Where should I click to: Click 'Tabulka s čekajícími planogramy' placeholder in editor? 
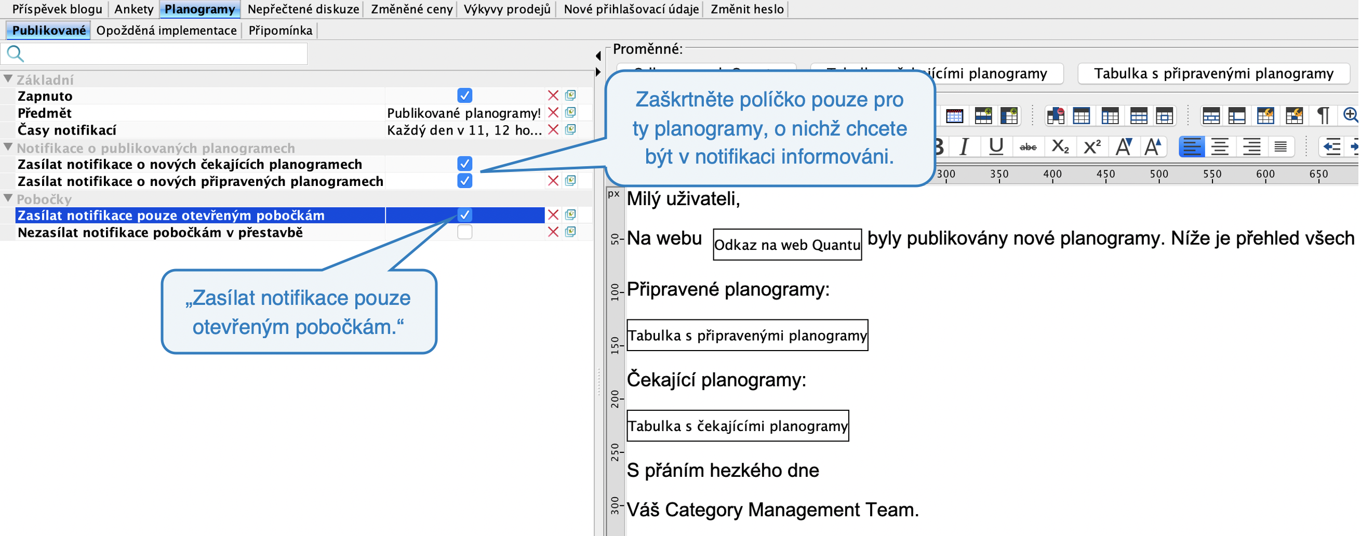pyautogui.click(x=739, y=426)
